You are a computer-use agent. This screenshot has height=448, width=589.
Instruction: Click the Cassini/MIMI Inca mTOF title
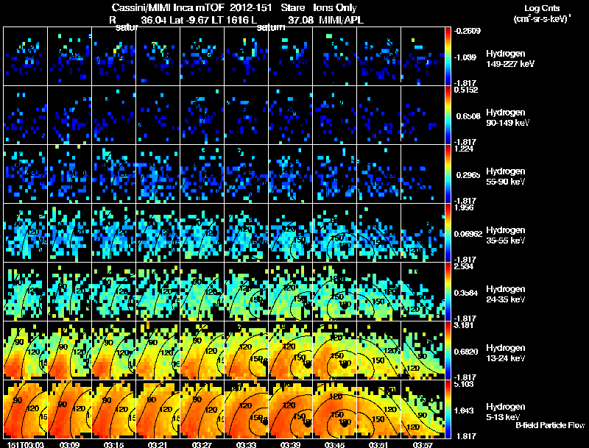[x=168, y=7]
